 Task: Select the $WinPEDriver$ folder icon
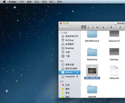(x=92, y=34)
